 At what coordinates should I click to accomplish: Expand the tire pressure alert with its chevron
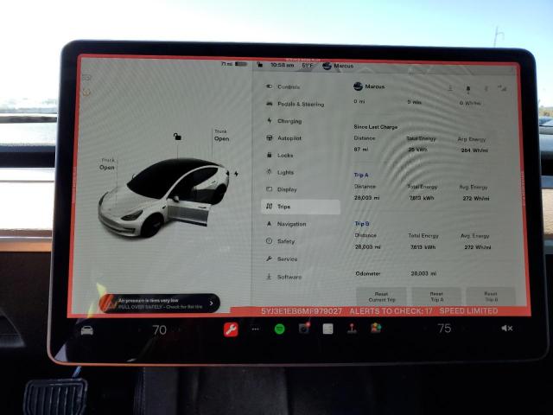pos(211,303)
